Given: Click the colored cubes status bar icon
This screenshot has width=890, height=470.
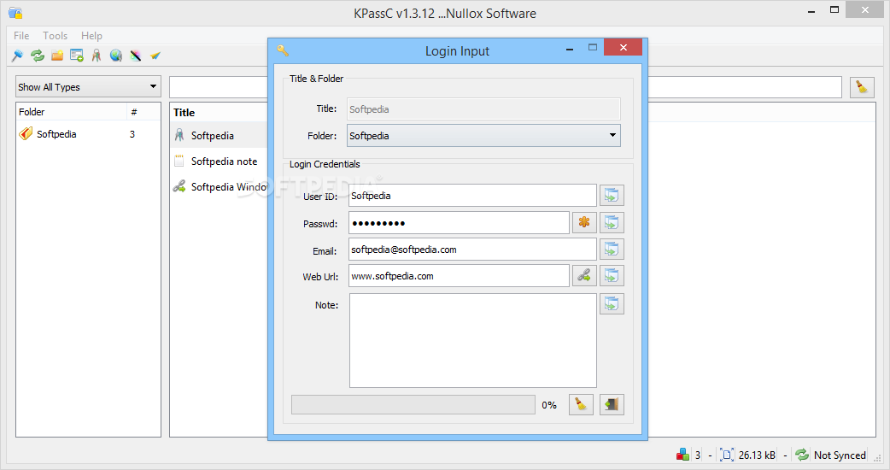Looking at the screenshot, I should [x=682, y=455].
